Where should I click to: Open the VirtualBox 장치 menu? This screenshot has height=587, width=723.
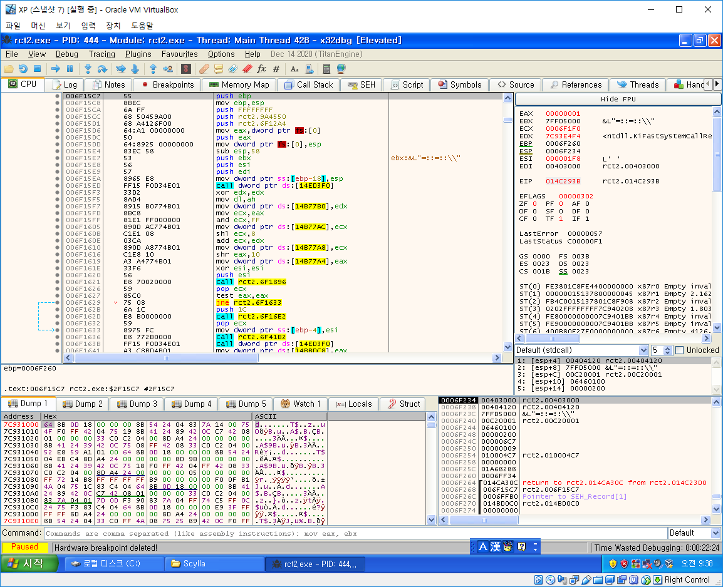[x=113, y=25]
